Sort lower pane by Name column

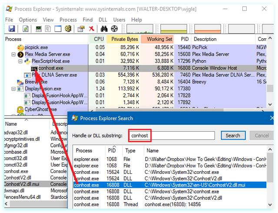click(x=26, y=124)
